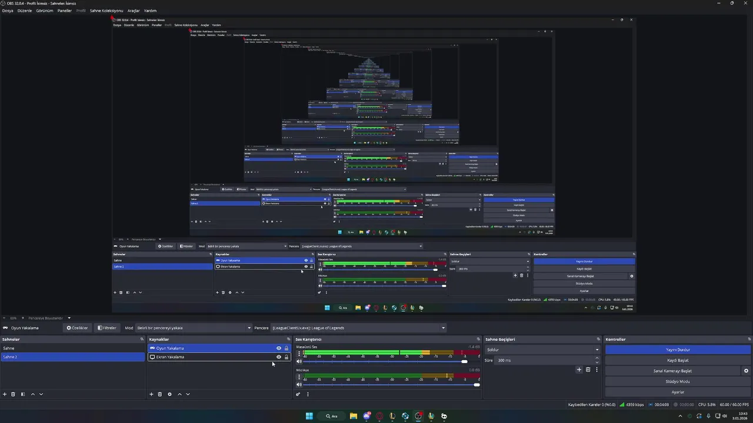Hide the Ekran Yakalama source
The image size is (753, 423).
click(279, 357)
